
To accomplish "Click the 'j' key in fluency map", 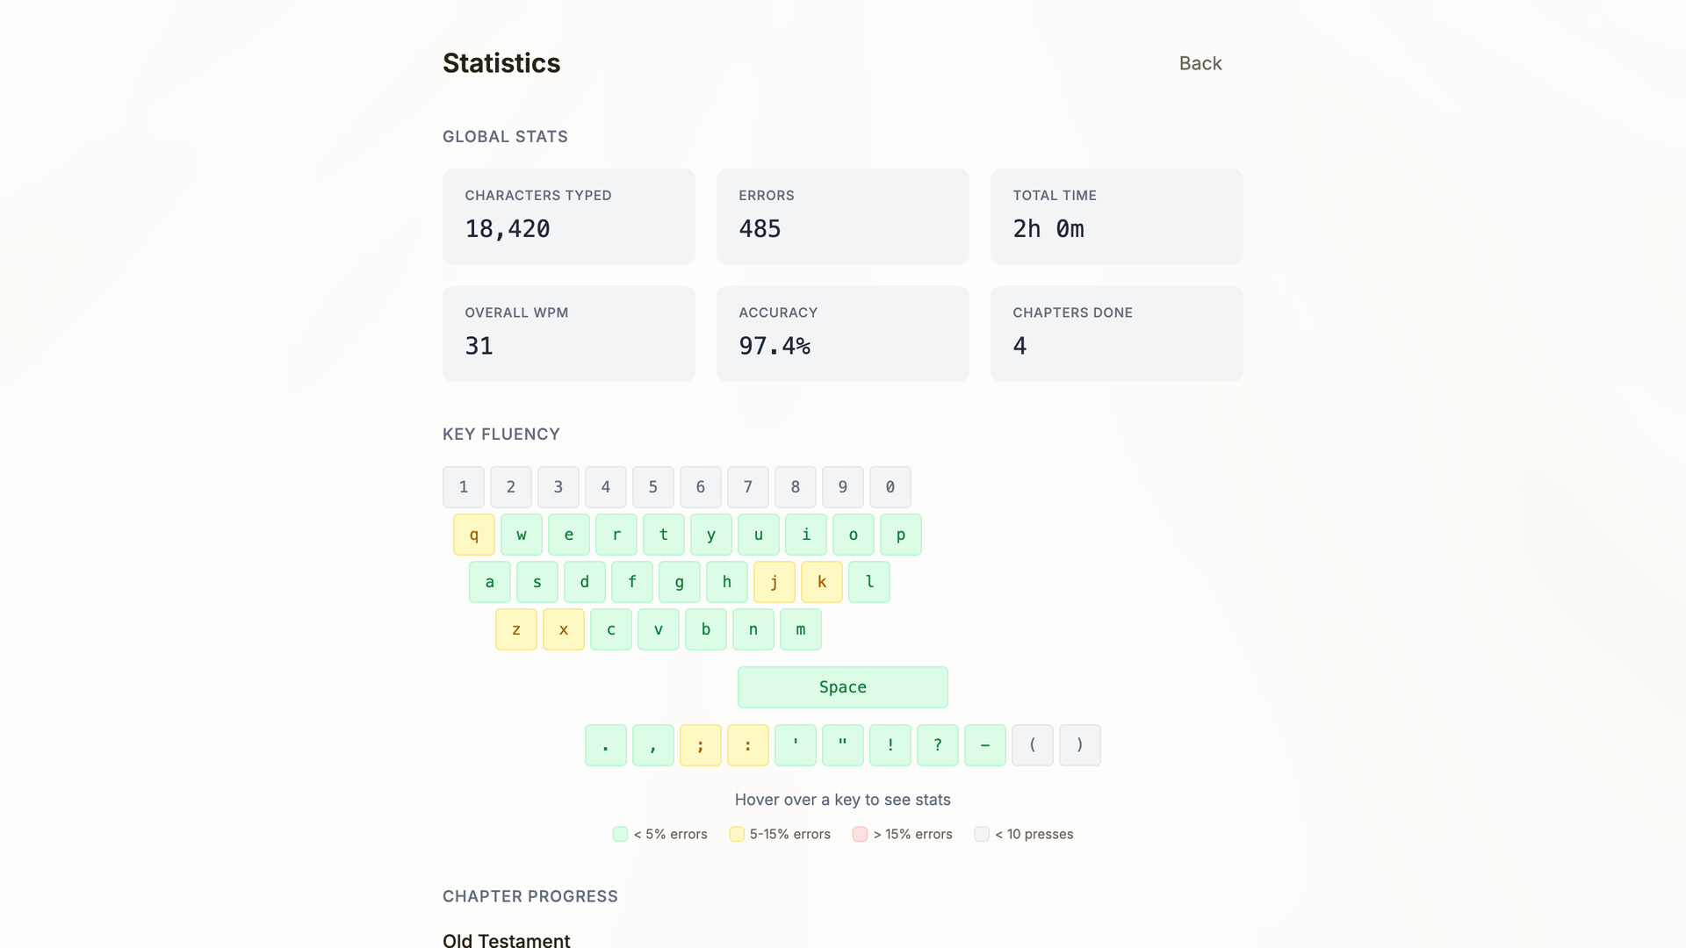I will [775, 582].
